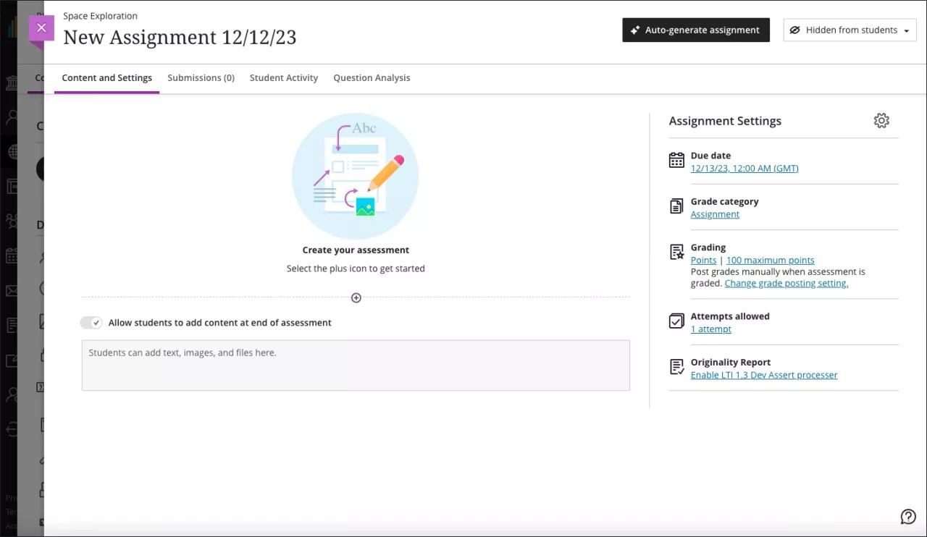Click the Due date calendar icon
This screenshot has width=927, height=537.
(x=676, y=160)
